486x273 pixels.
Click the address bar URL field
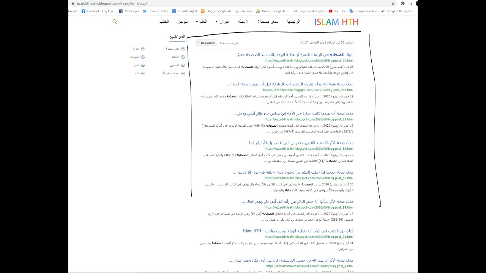pyautogui.click(x=232, y=3)
